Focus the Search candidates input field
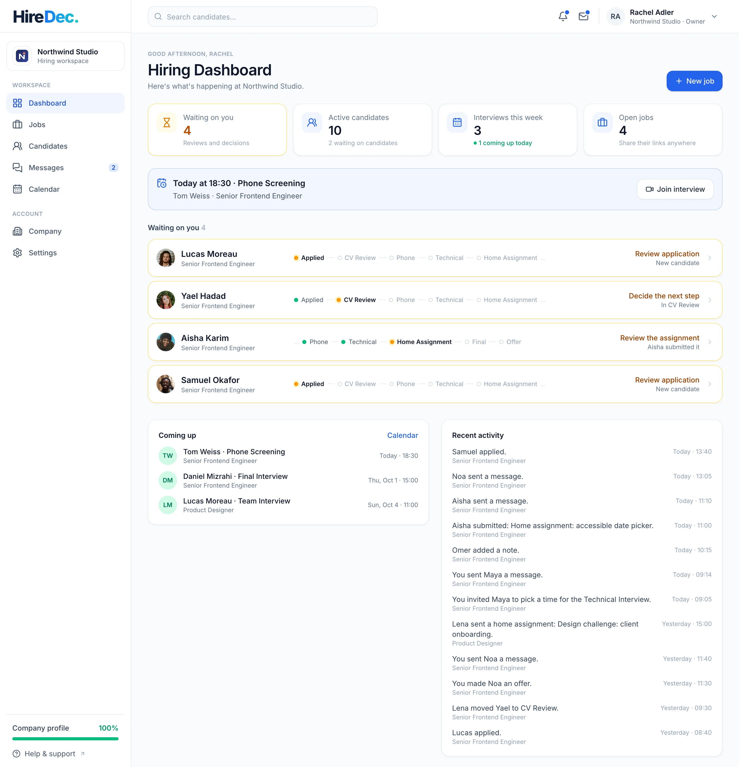The image size is (739, 767). tap(262, 16)
